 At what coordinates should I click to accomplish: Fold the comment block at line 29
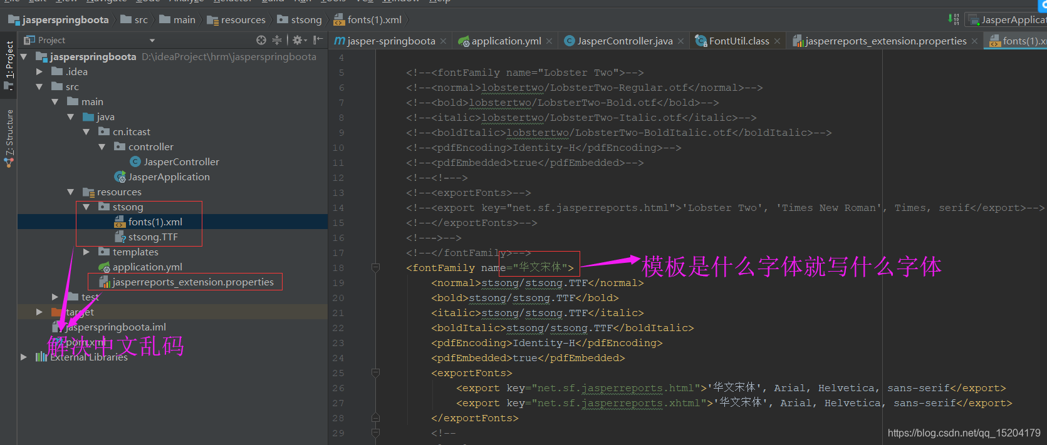tap(375, 433)
